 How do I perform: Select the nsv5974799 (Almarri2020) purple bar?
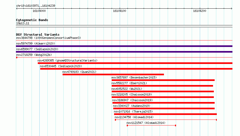(124, 46)
